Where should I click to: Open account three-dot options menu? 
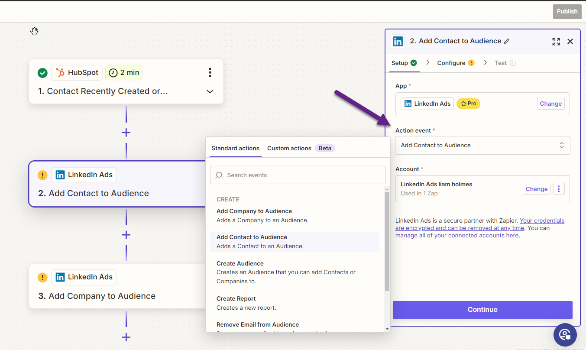pyautogui.click(x=559, y=189)
